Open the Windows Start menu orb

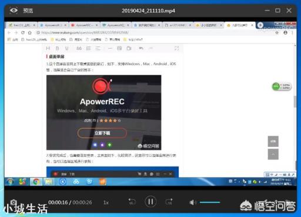[10, 182]
